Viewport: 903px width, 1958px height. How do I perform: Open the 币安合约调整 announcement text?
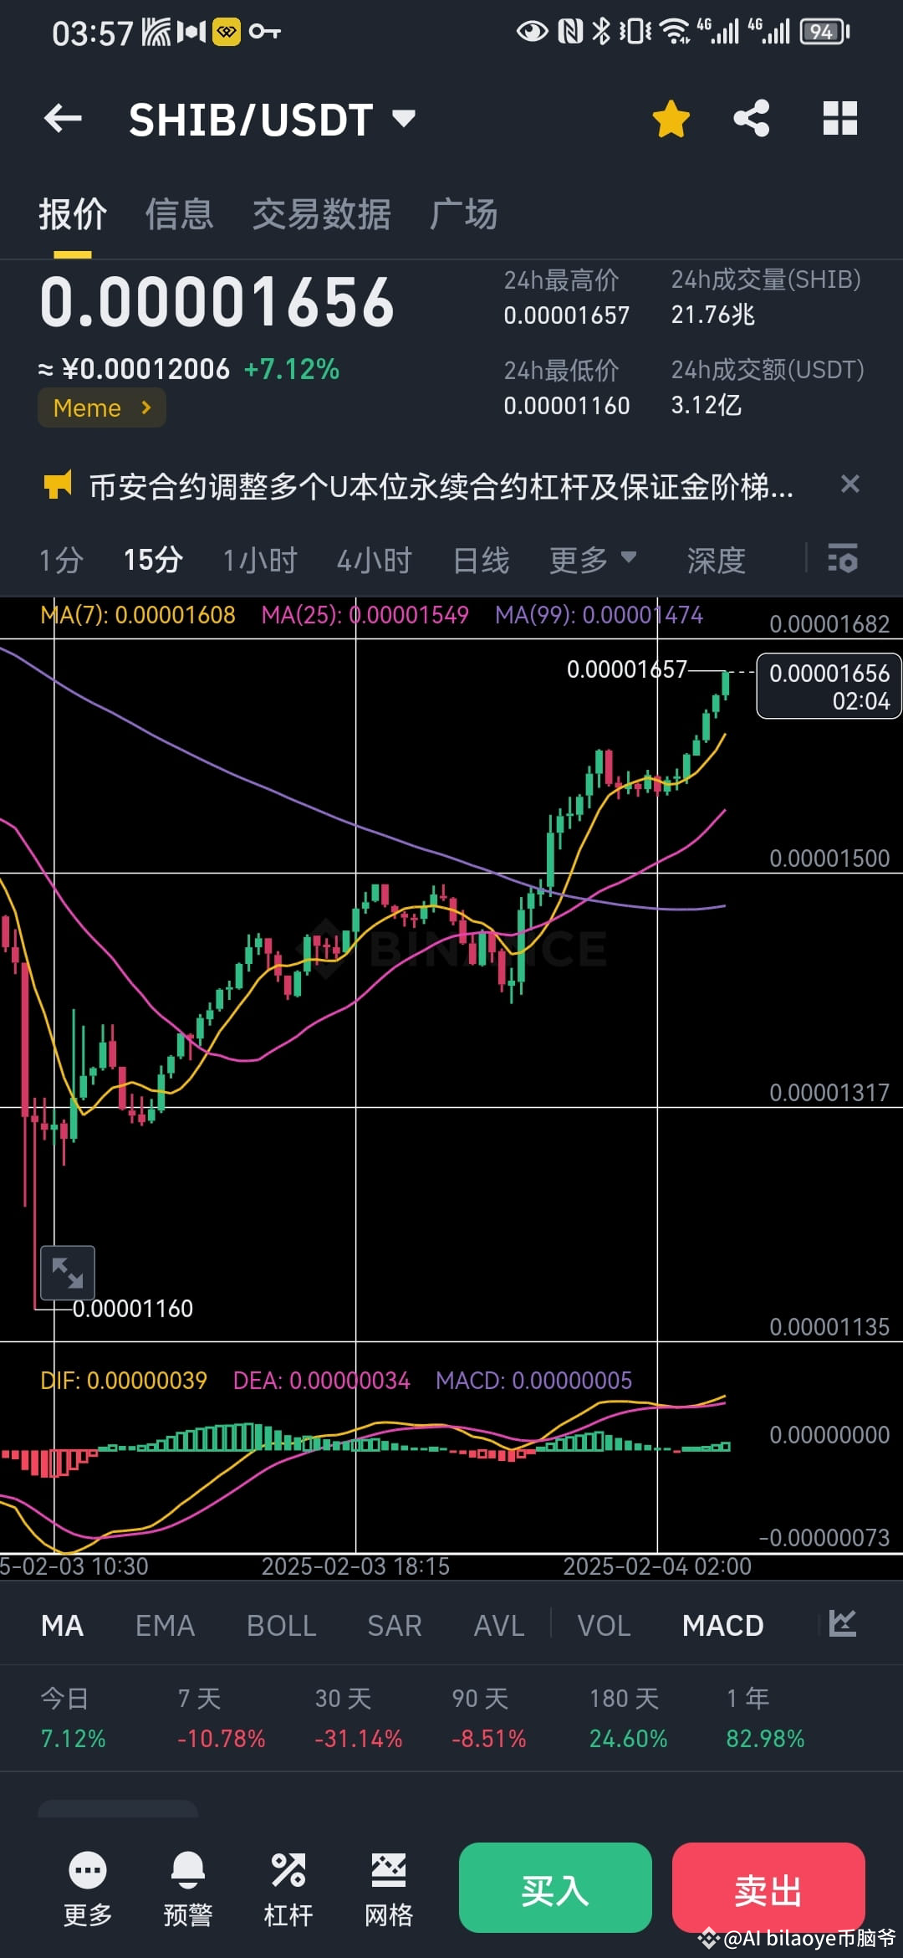click(x=441, y=485)
